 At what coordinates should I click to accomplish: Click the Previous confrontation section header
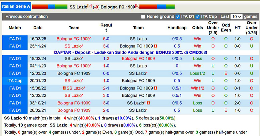pyautogui.click(x=27, y=17)
